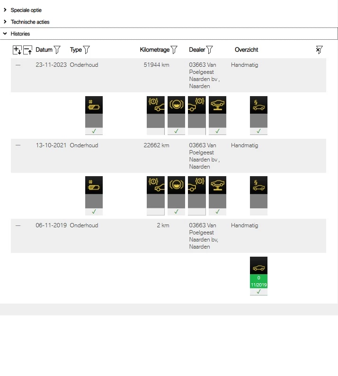Click microfilter checkmark under 13-10-2021
The height and width of the screenshot is (376, 338).
click(x=94, y=212)
